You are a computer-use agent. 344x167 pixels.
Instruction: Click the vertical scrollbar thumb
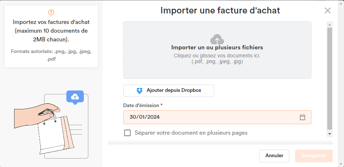(x=330, y=78)
